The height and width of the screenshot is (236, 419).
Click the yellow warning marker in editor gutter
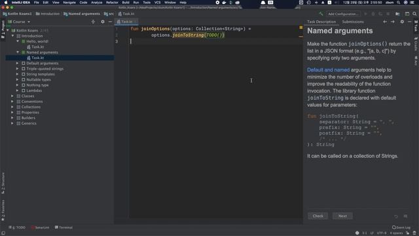(301, 28)
